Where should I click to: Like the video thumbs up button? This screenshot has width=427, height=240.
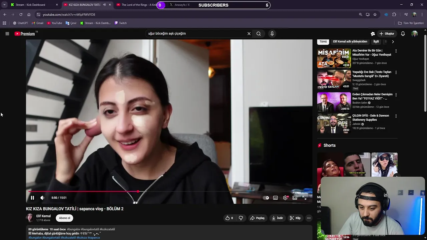(229, 218)
